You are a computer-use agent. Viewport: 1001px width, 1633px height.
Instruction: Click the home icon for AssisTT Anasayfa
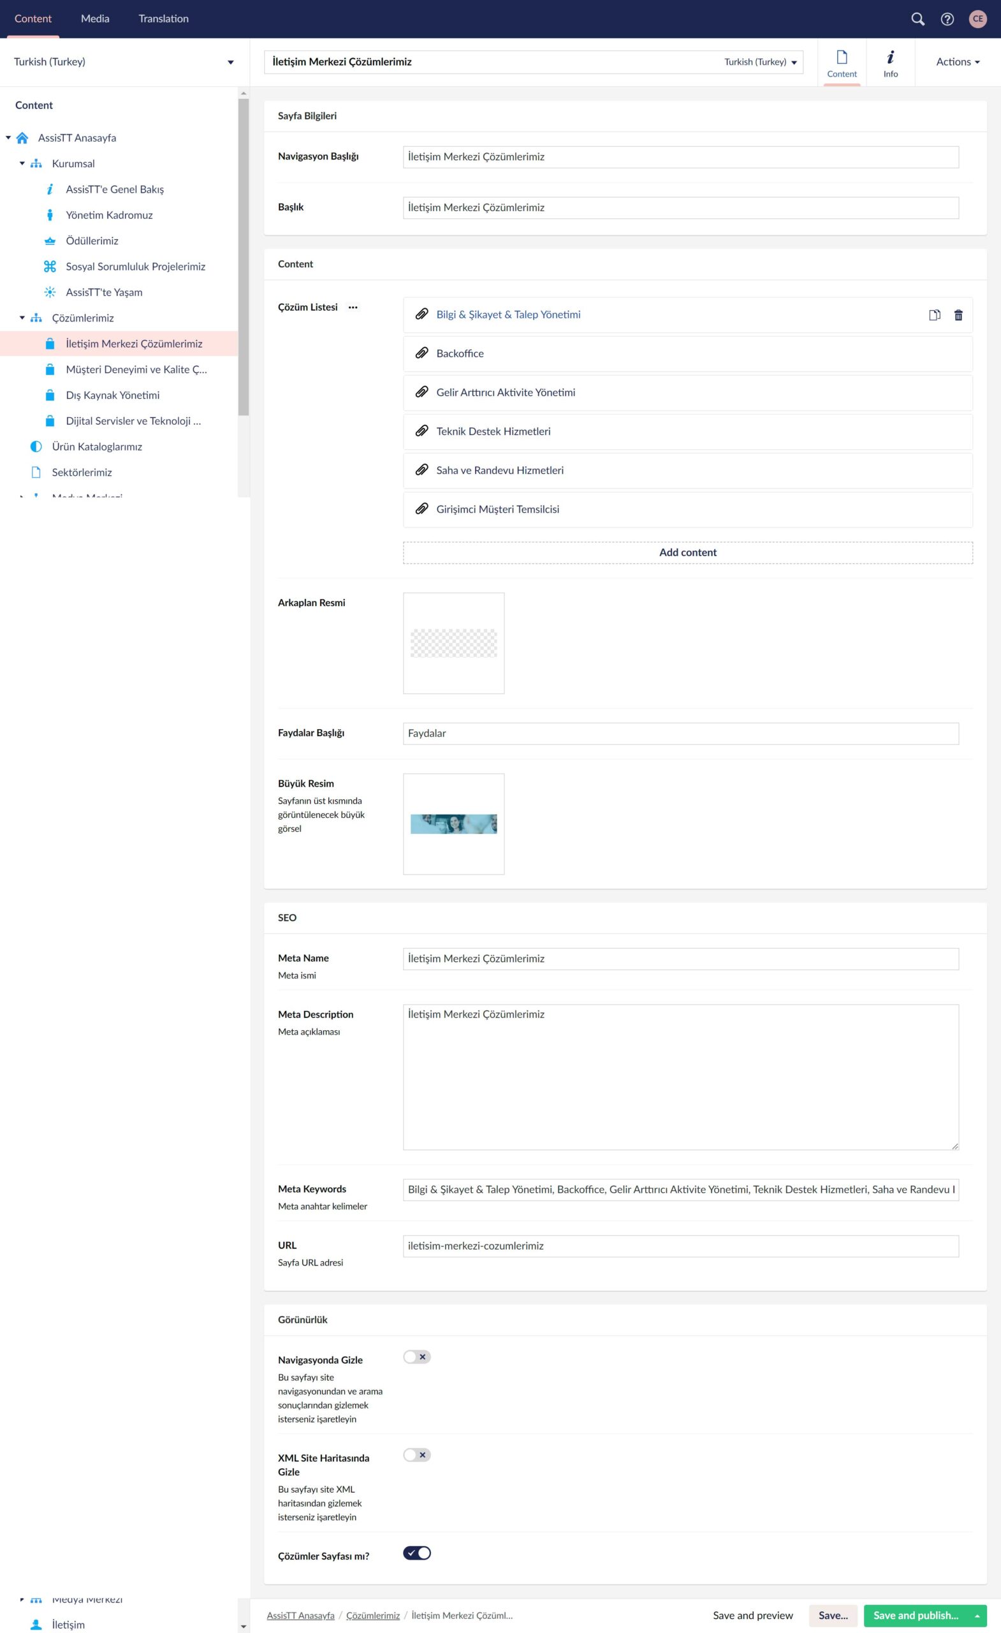tap(22, 138)
